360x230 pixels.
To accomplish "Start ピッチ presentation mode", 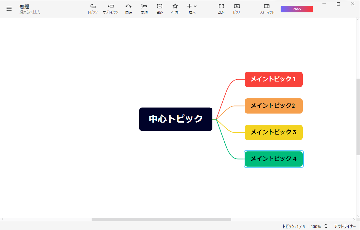I will 237,8.
